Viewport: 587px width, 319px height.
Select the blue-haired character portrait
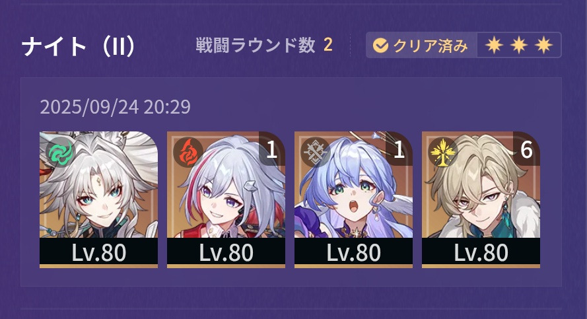tap(353, 199)
